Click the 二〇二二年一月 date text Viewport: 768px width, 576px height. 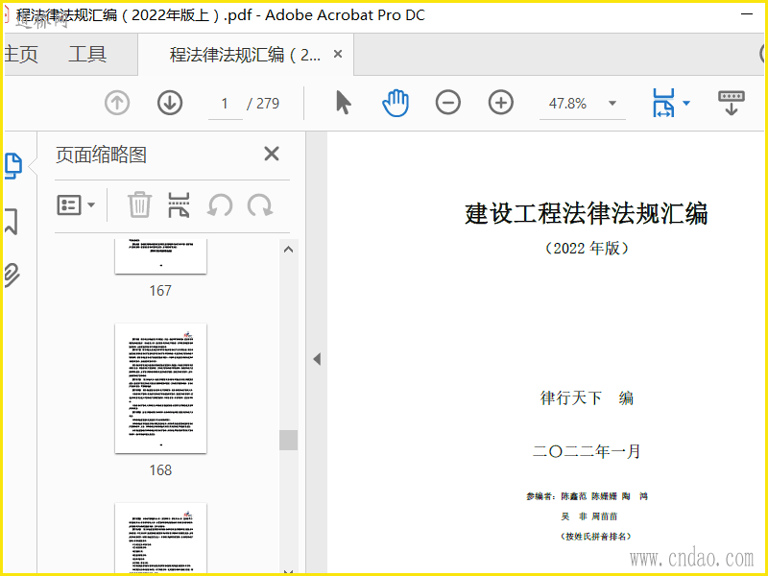pos(587,450)
